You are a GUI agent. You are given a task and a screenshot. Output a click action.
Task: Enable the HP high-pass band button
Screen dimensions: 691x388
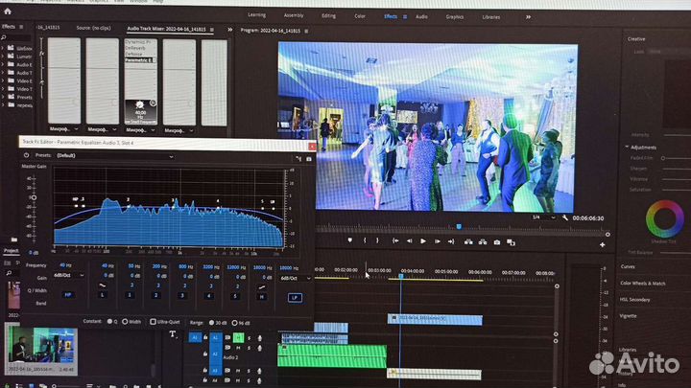tap(67, 295)
